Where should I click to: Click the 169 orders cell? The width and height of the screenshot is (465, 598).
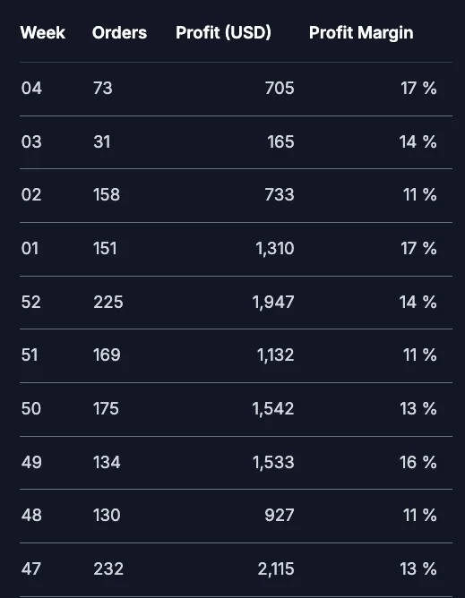(107, 355)
